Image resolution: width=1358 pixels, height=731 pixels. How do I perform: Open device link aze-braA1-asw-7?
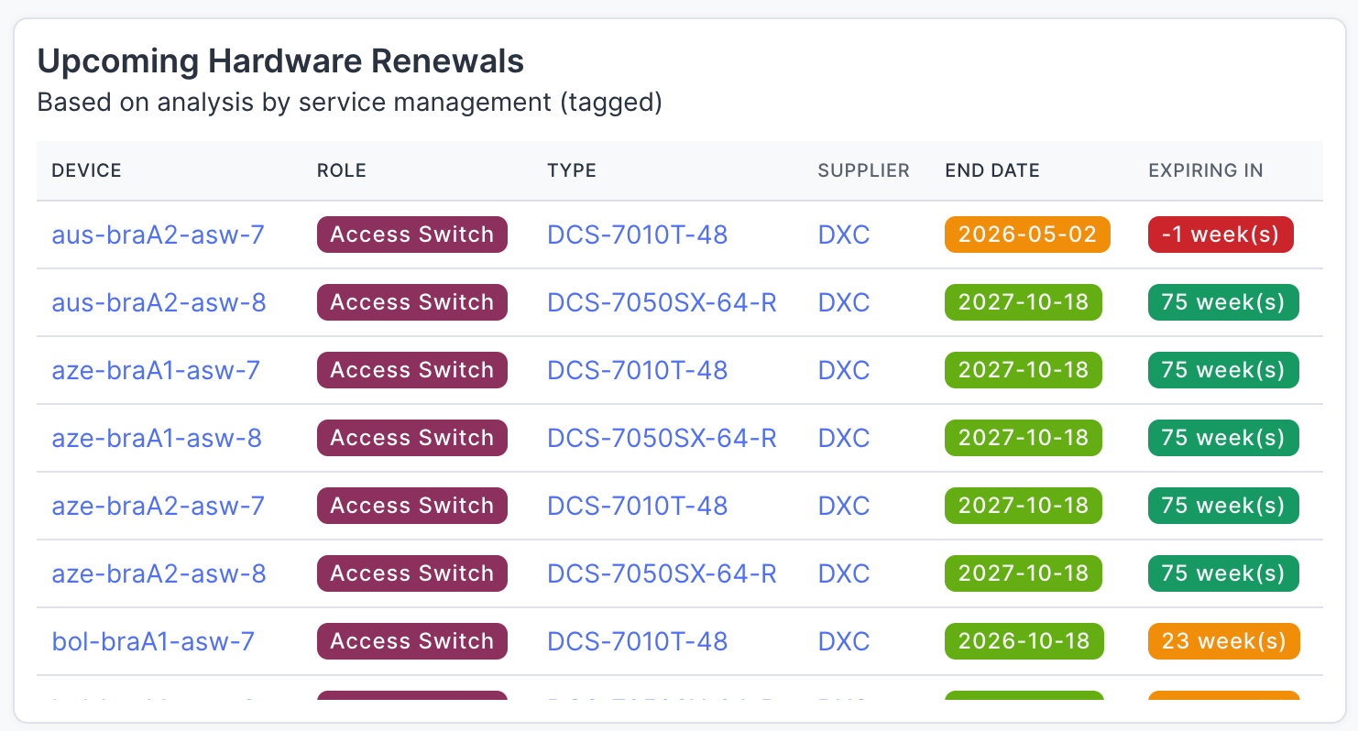click(x=156, y=370)
